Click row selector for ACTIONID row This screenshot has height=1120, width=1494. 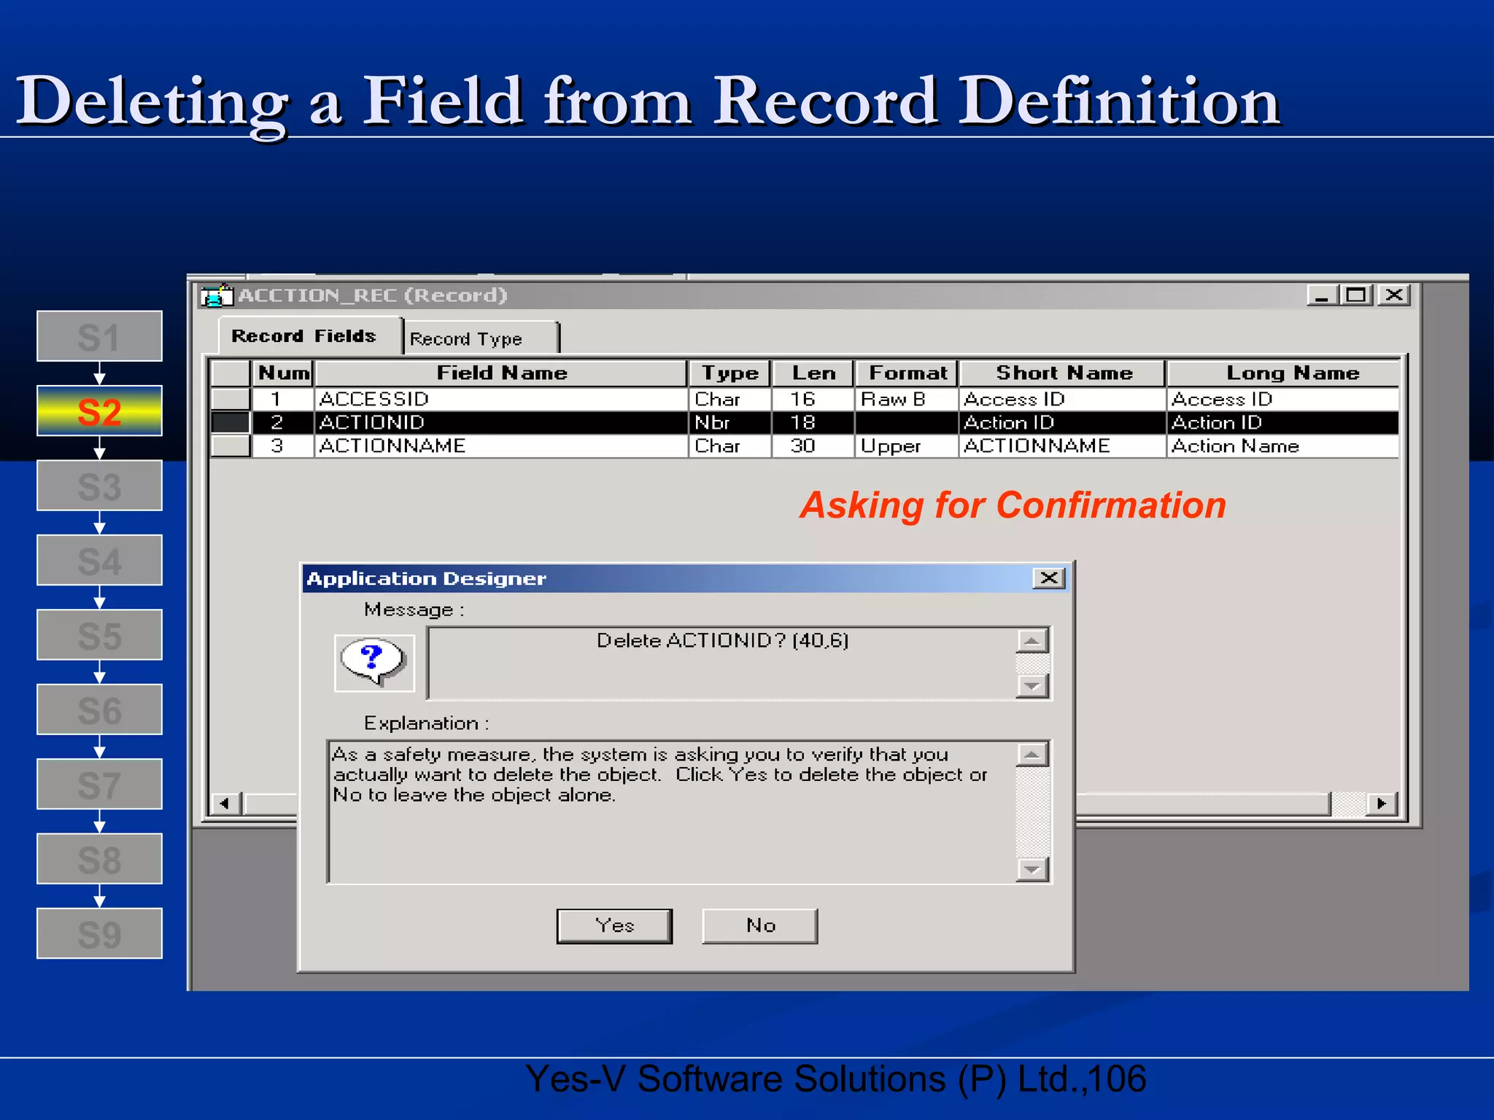tap(231, 423)
